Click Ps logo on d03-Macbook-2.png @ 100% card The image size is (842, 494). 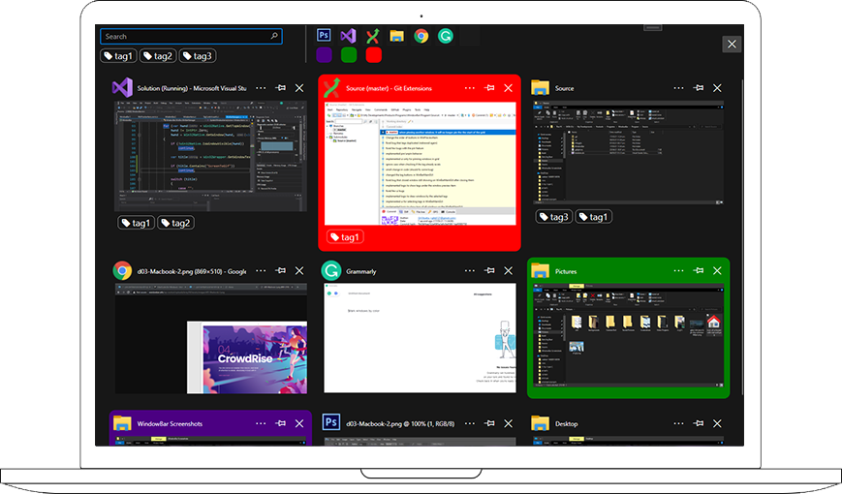pos(330,422)
